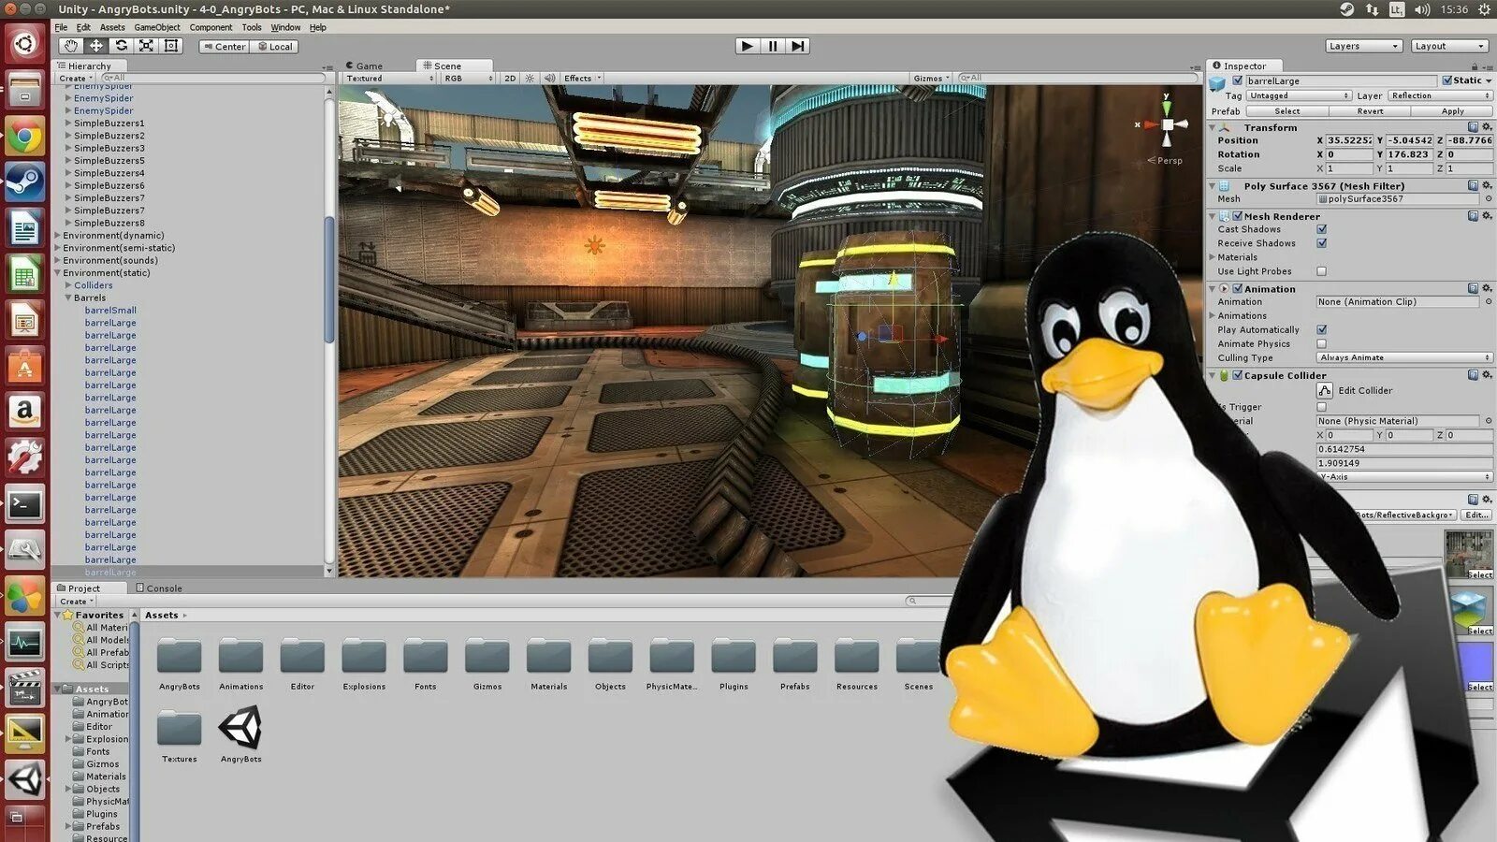The width and height of the screenshot is (1497, 842).
Task: Select the Rotate transform tool
Action: (122, 46)
